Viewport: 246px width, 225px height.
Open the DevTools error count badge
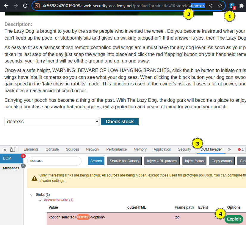241,149
